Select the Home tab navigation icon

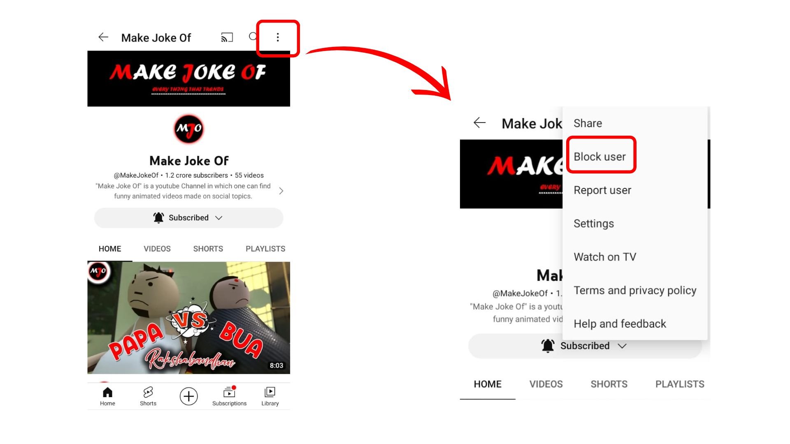108,391
